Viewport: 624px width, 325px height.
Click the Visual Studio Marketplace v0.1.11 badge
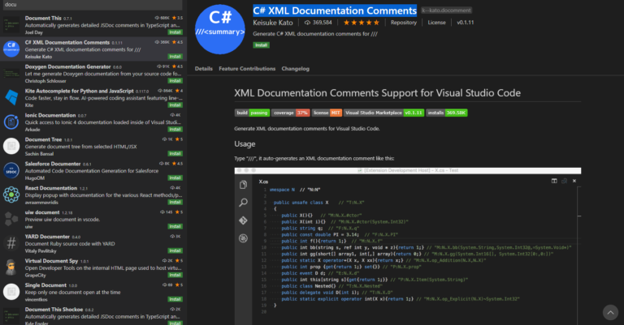[383, 113]
